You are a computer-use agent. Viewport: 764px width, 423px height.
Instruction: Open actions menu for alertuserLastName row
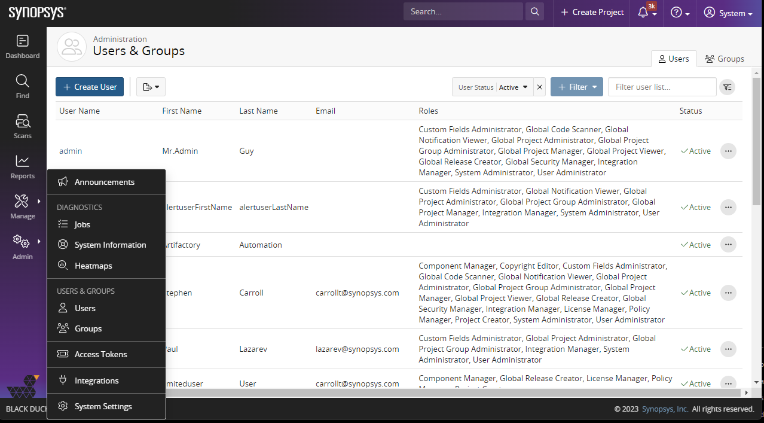pos(728,207)
